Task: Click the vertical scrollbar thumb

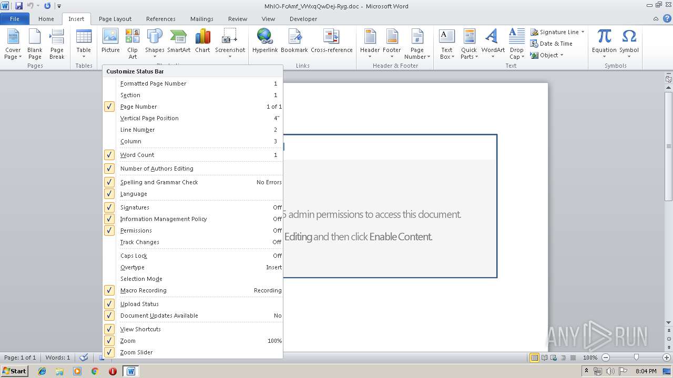Action: coord(668,146)
